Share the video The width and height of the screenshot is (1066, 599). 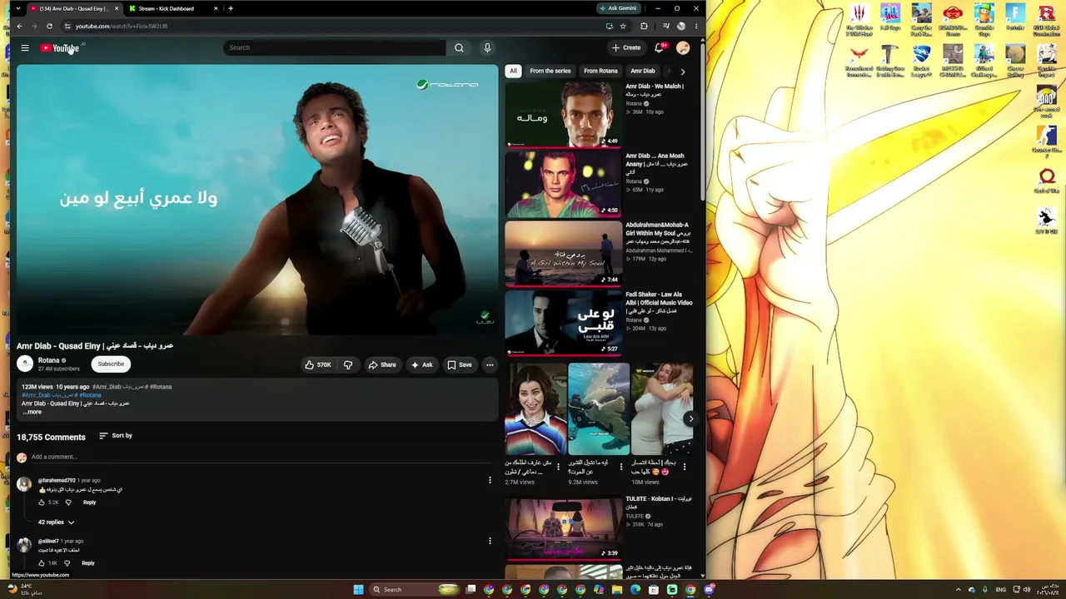(x=382, y=364)
